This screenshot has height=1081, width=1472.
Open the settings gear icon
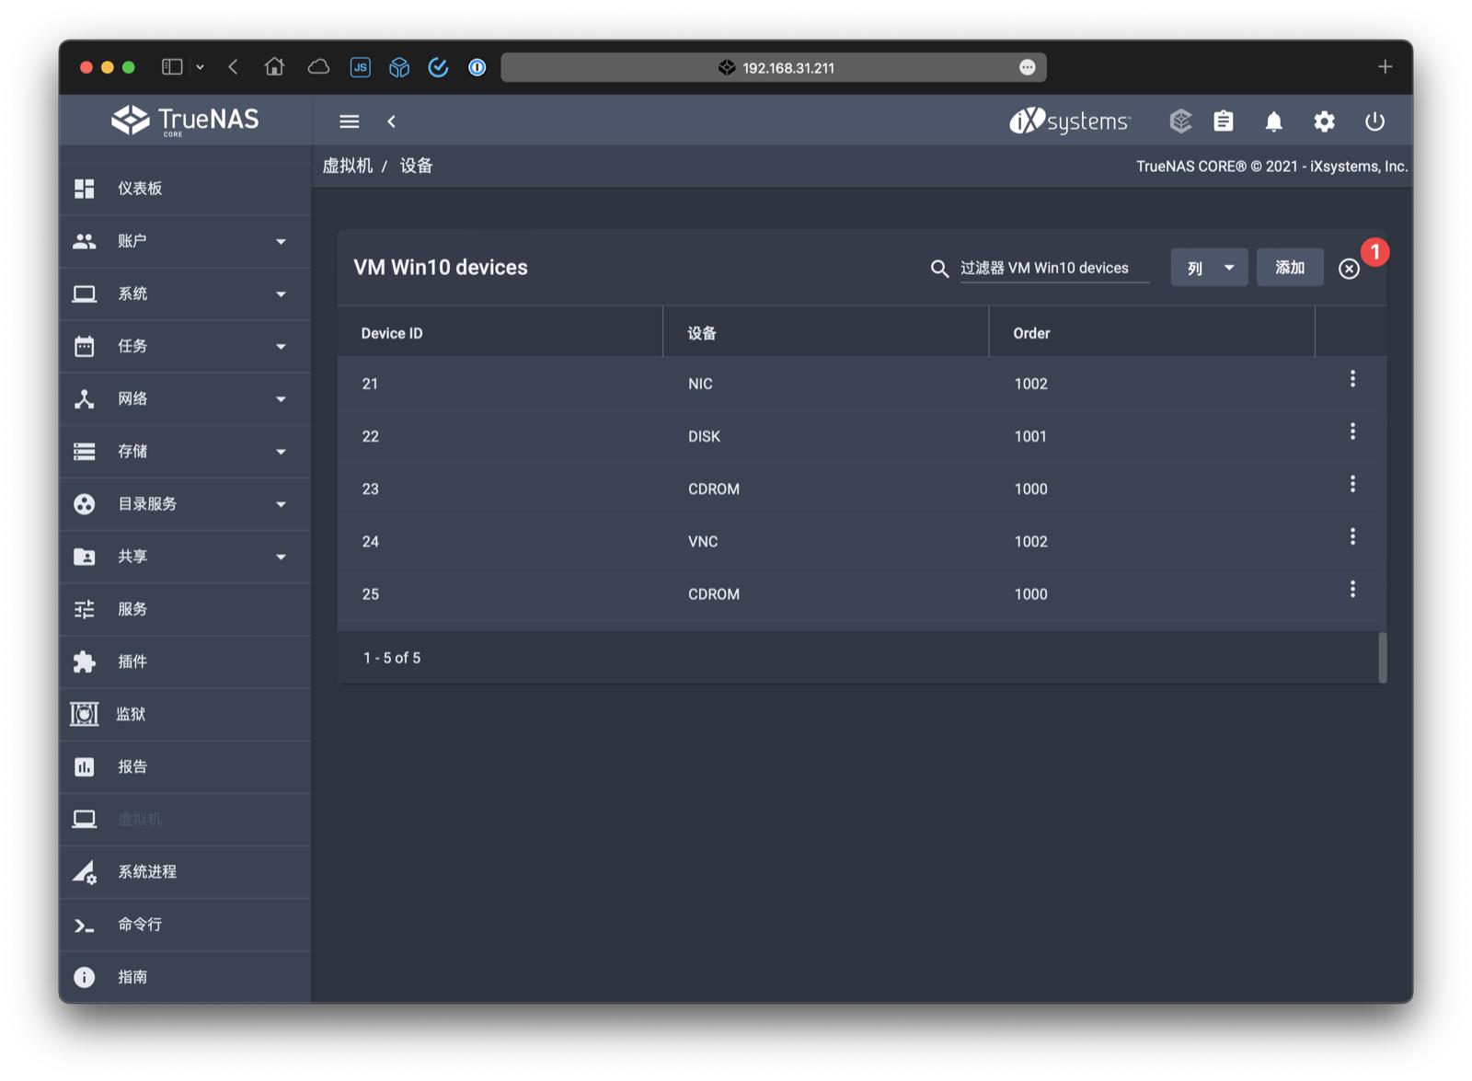click(x=1325, y=121)
